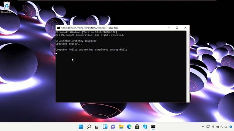Open Recycle Bin desktop icon
The width and height of the screenshot is (234, 131).
coord(7,7)
